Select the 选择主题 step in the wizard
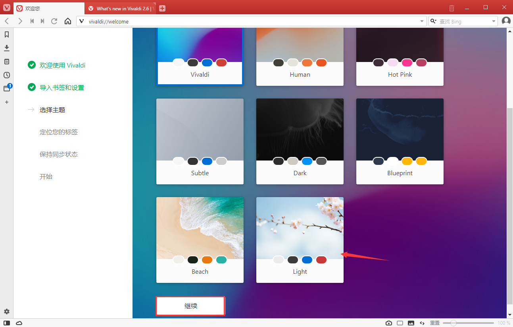Screen dimensions: 513x327 click(52, 110)
